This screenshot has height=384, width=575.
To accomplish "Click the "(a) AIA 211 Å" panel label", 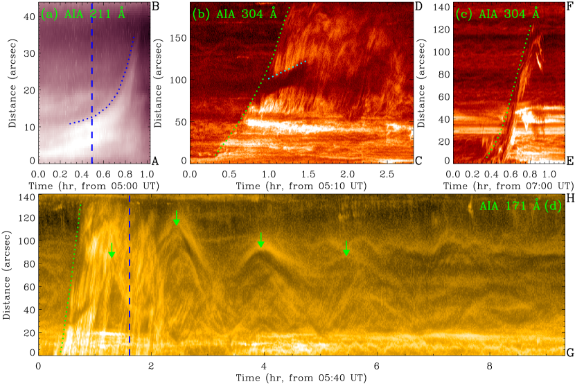I will (83, 14).
